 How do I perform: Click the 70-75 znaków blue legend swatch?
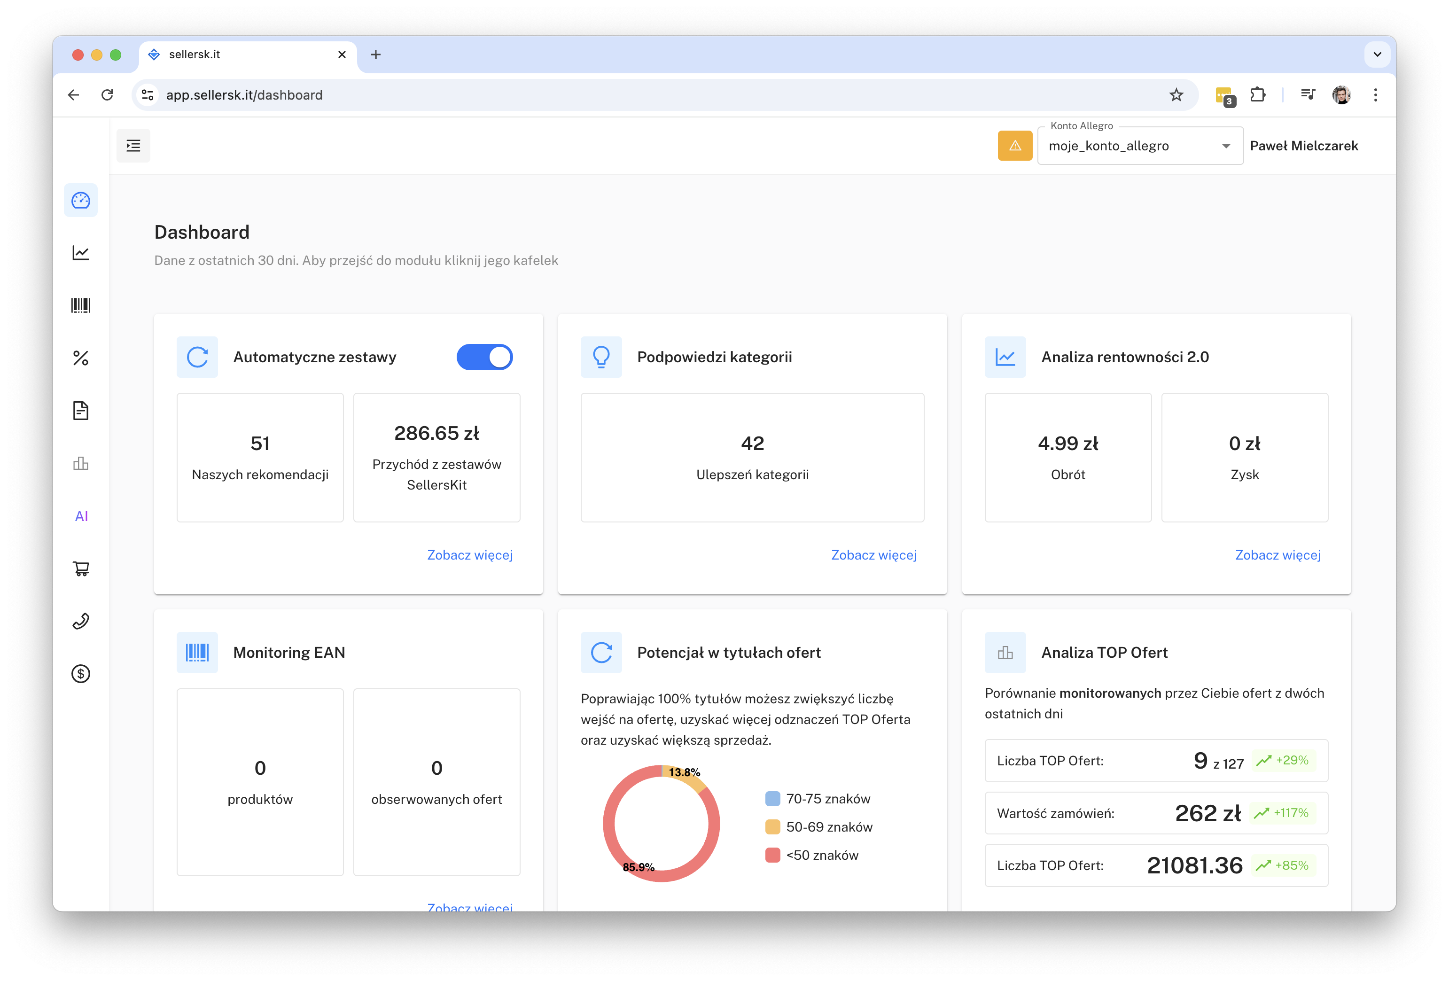tap(772, 799)
